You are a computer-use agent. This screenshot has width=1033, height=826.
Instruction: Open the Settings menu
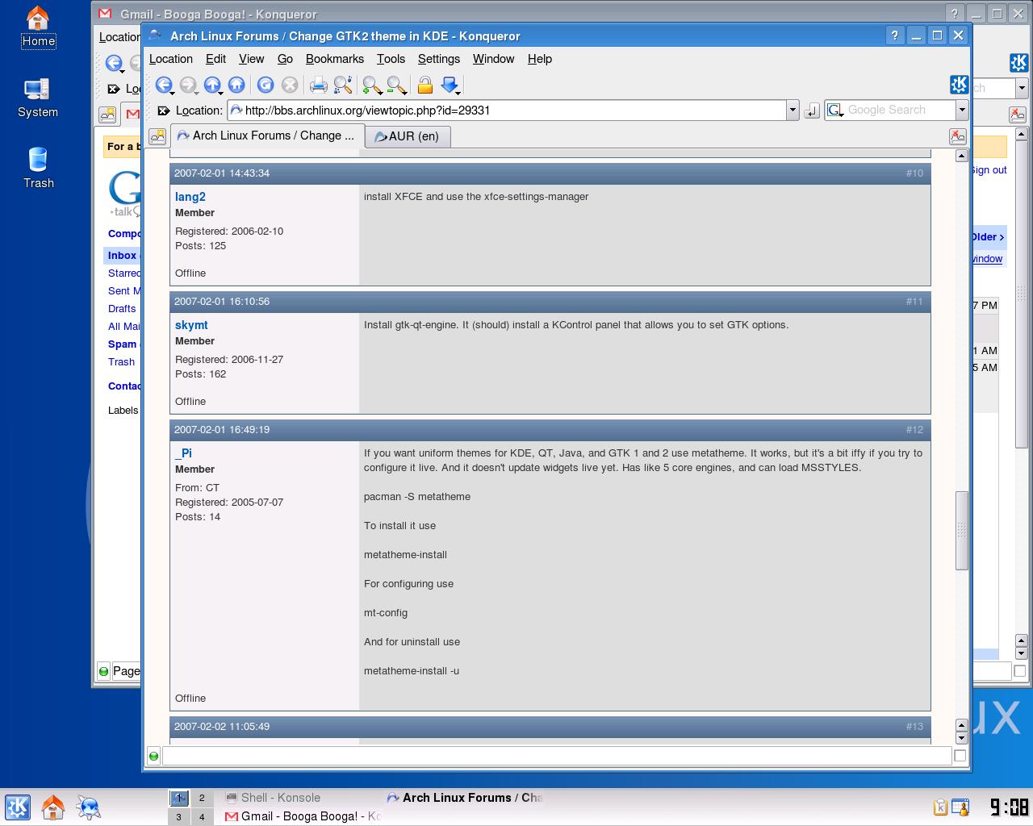439,59
